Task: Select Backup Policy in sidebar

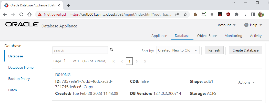Action: 19,79
